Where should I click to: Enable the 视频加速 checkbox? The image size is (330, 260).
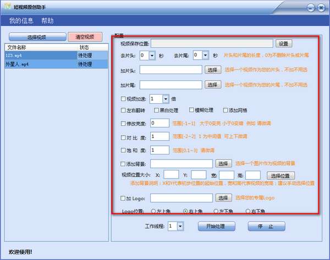pyautogui.click(x=123, y=98)
